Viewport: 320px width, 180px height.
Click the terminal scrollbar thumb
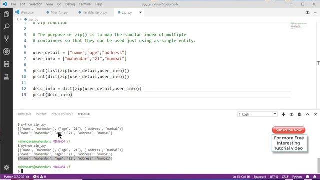[318, 165]
